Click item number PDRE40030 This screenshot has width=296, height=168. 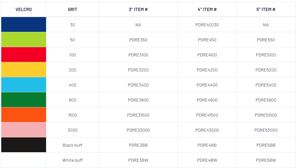point(207,25)
